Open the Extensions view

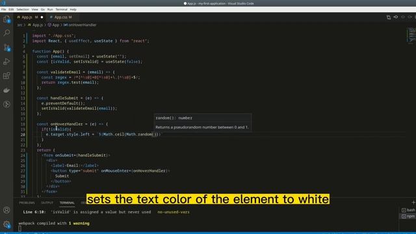coord(6,76)
